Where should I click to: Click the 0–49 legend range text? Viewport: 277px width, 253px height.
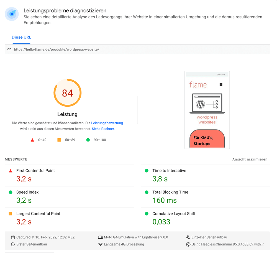pos(42,140)
